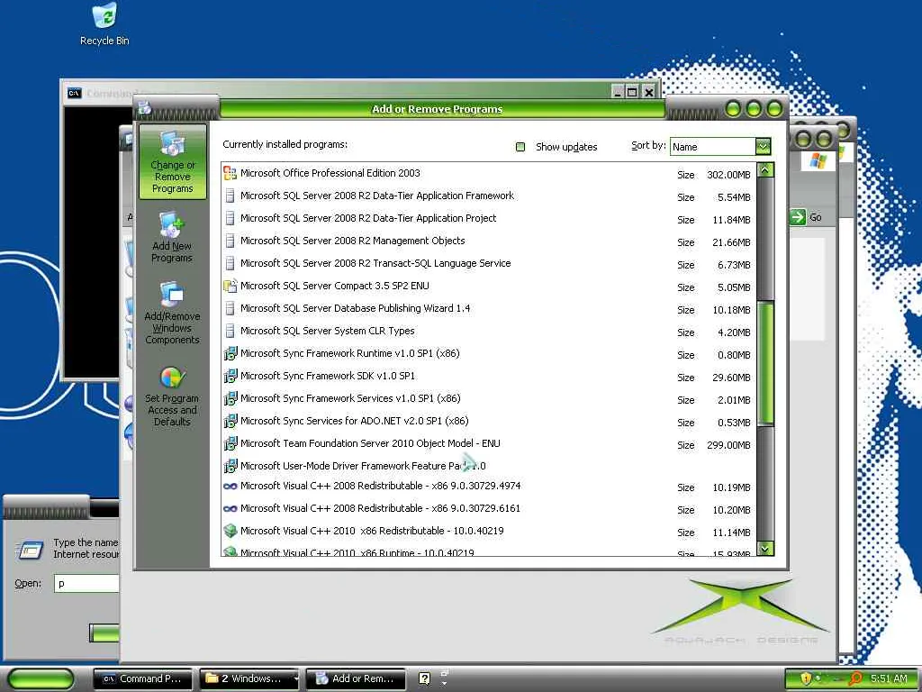
Task: Expand the Windows Explorer taskbar group arrow
Action: (x=295, y=678)
